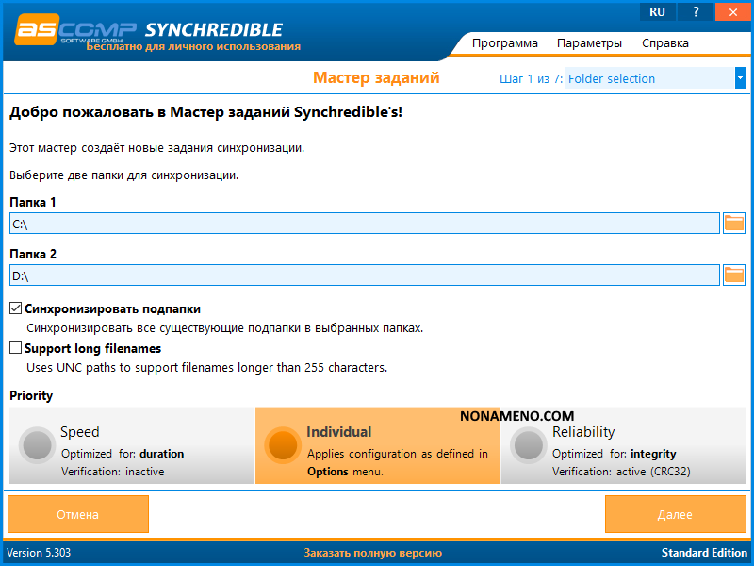Screen dimensions: 754x566
Task: Click the Отмена button
Action: click(78, 515)
